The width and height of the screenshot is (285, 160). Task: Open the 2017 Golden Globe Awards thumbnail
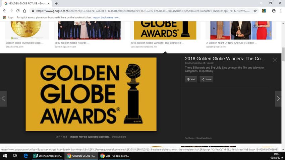[x=89, y=30]
